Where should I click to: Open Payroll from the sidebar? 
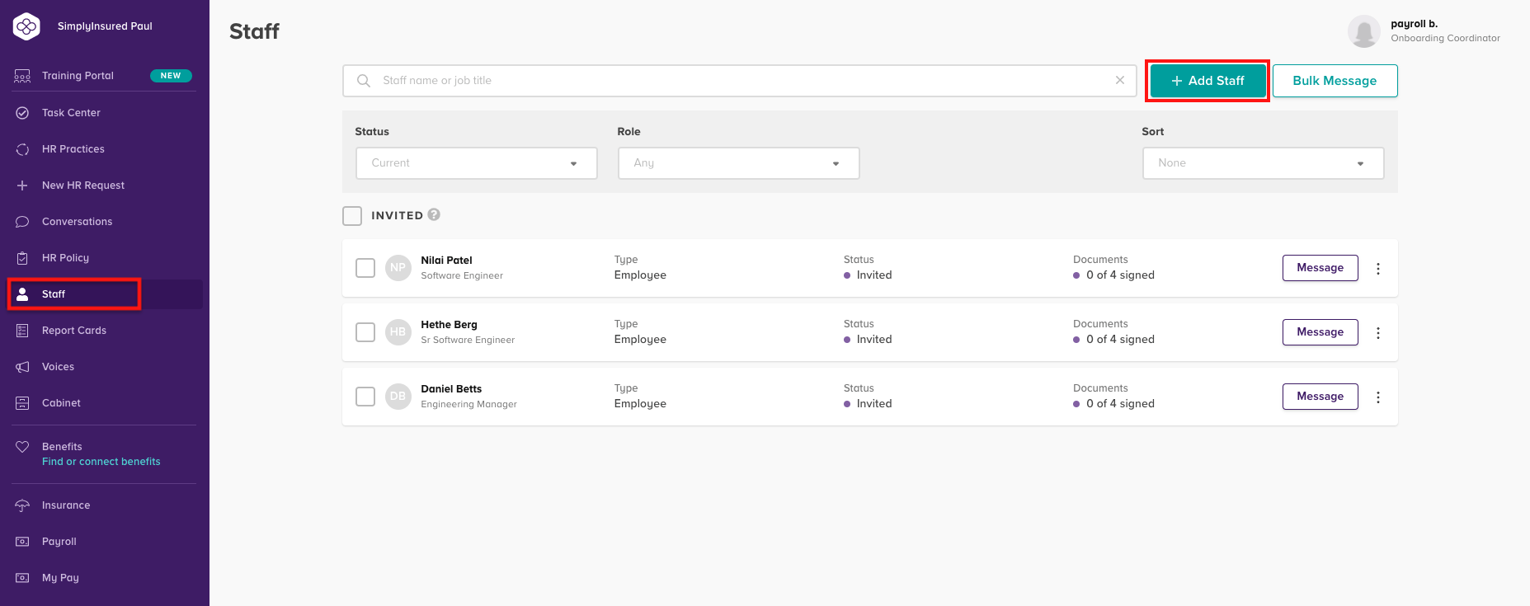click(x=59, y=542)
